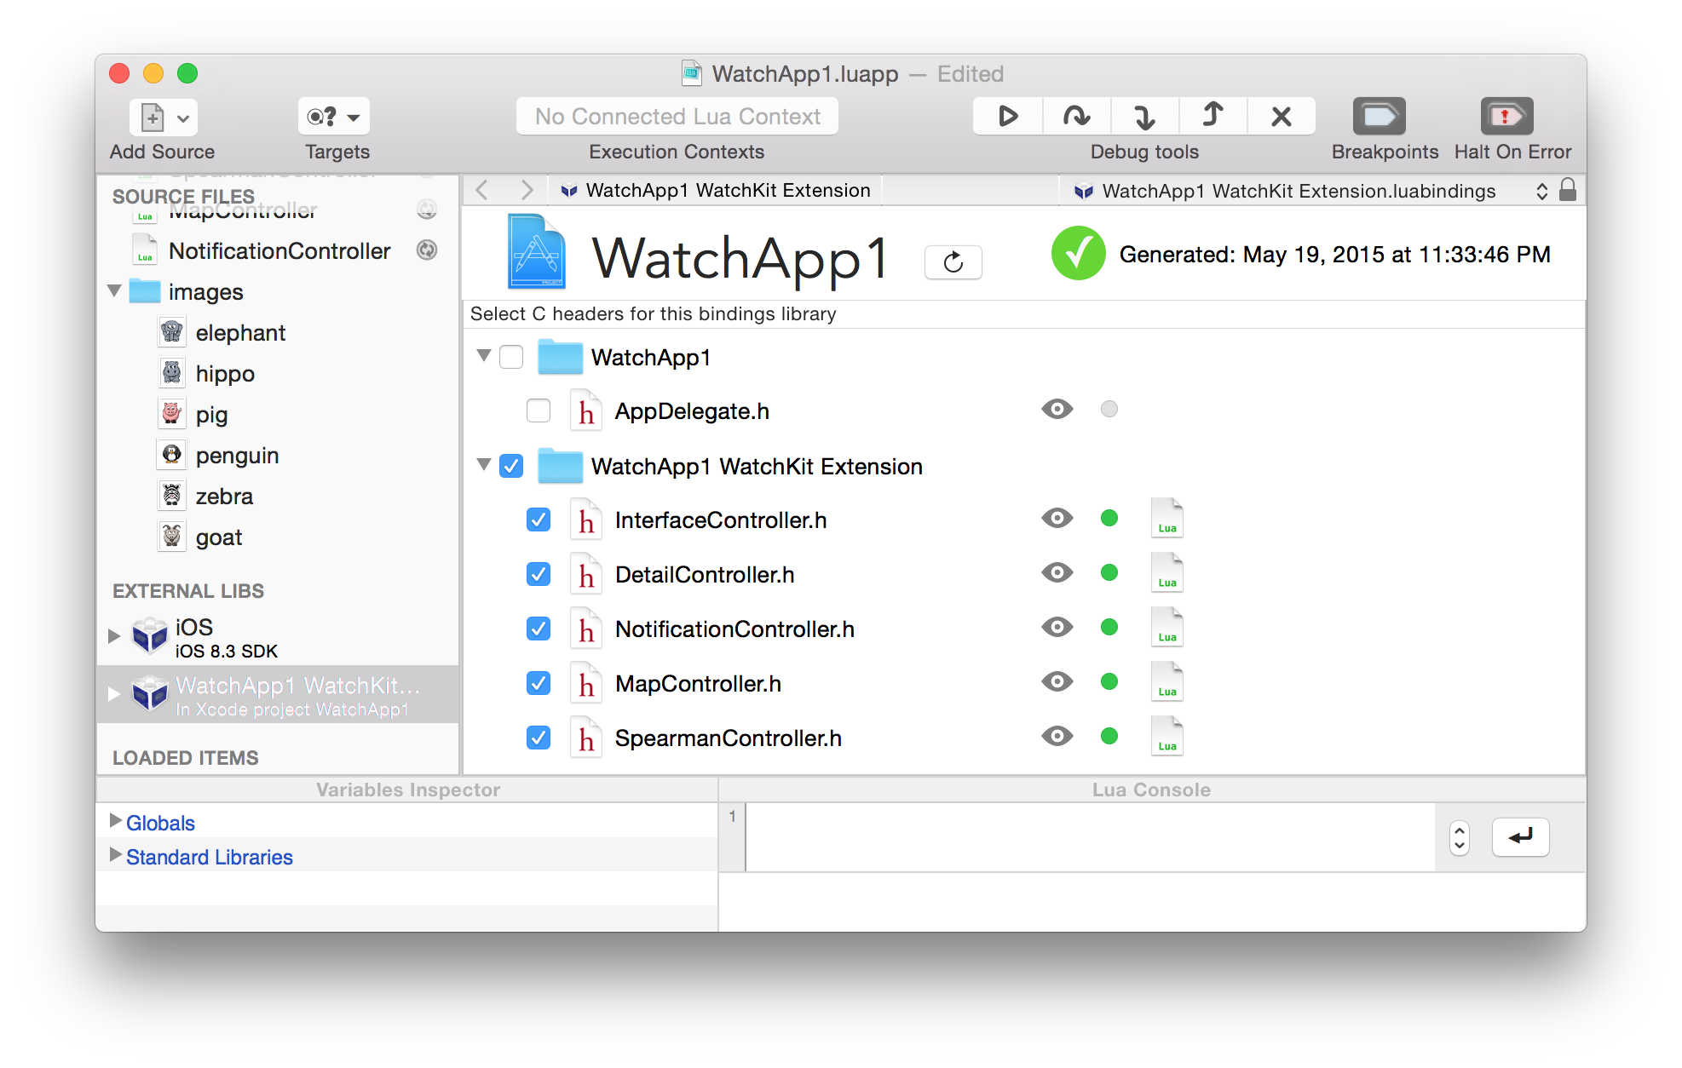Toggle the Halt On Error icon
The height and width of the screenshot is (1068, 1682).
point(1506,117)
